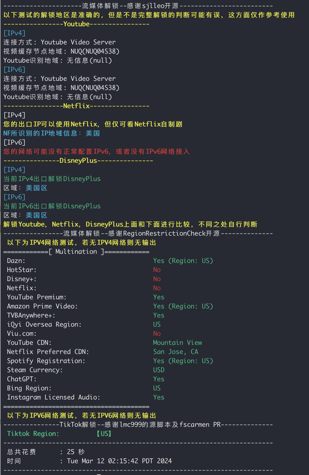Image resolution: width=309 pixels, height=475 pixels.
Task: Click the Spotify Registration label
Action: coord(46,361)
